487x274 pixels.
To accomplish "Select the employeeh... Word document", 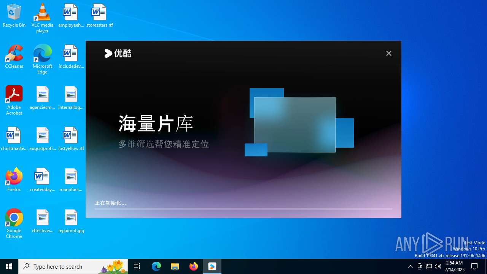I will (x=71, y=16).
